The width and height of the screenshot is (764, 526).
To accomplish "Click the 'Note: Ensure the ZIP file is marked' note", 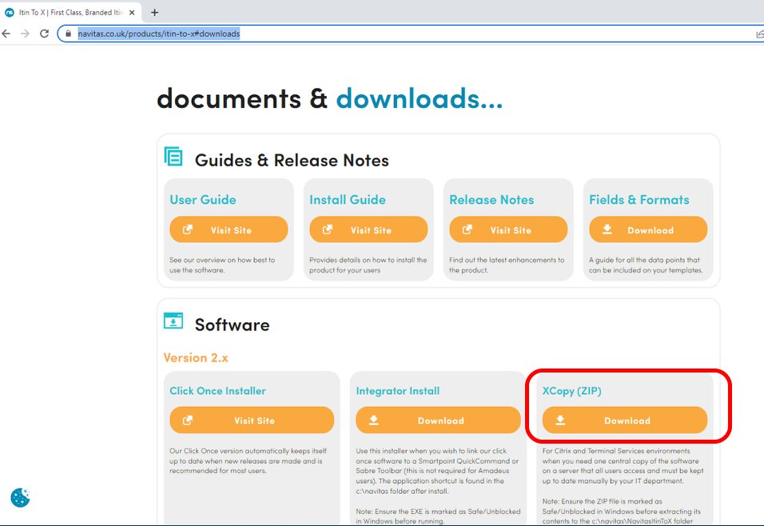I will [621, 511].
